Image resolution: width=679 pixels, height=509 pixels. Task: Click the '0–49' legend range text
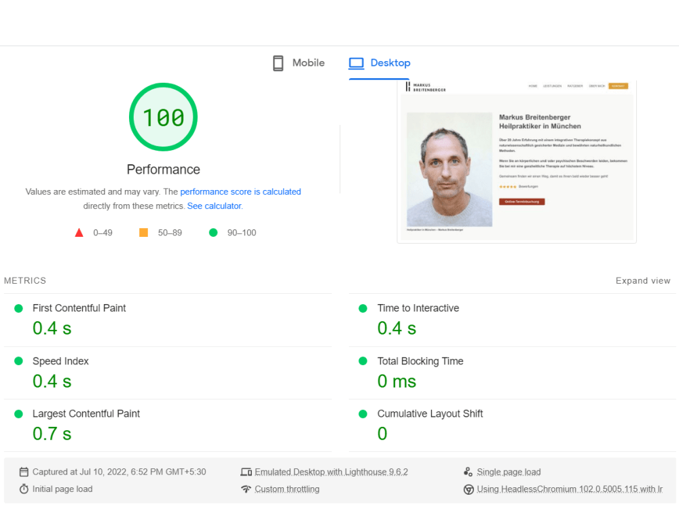coord(103,233)
